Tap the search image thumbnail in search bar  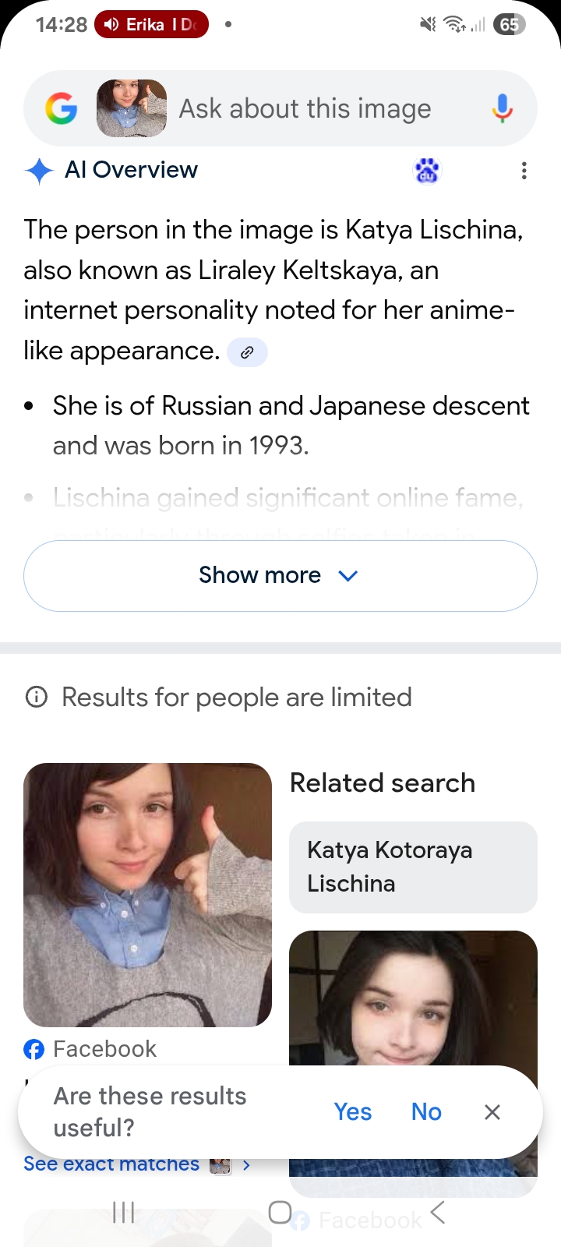pos(131,108)
